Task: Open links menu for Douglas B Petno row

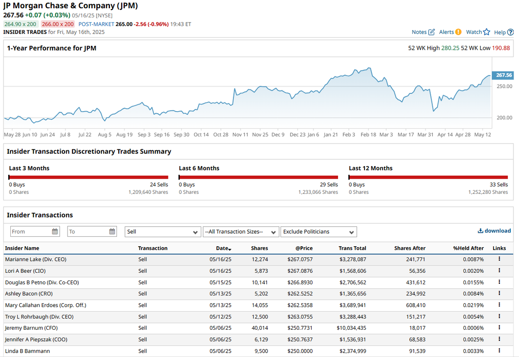Action: pos(499,282)
